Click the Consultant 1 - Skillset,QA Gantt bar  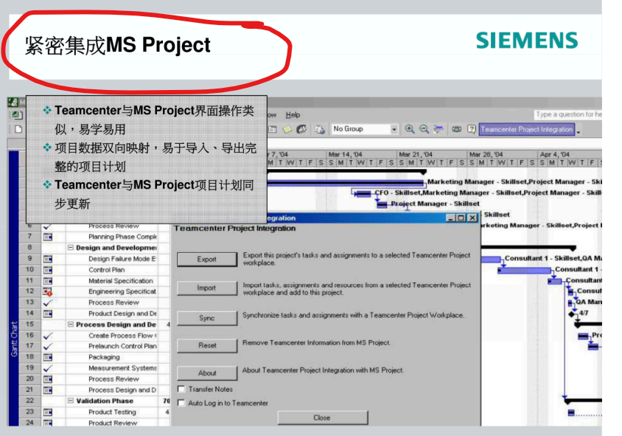(491, 260)
